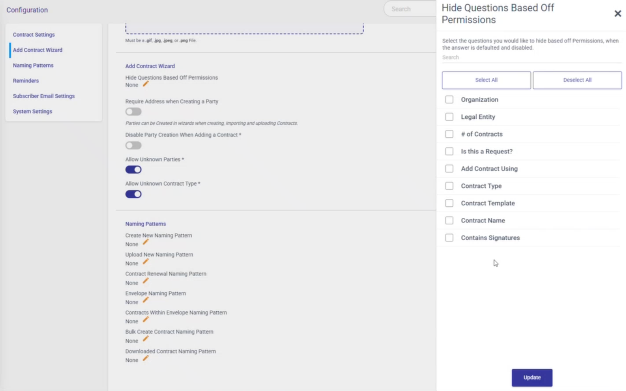This screenshot has width=626, height=391.
Task: Turn off Allow Unknown Parties switch
Action: click(133, 170)
